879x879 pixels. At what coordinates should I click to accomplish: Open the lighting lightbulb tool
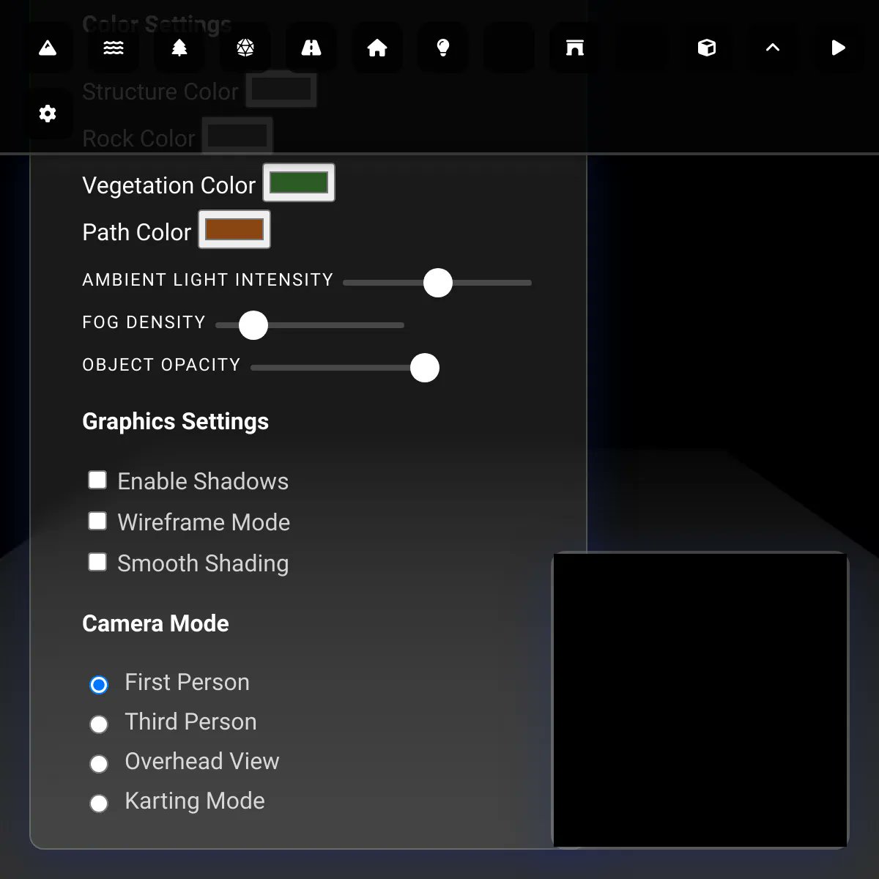coord(443,48)
